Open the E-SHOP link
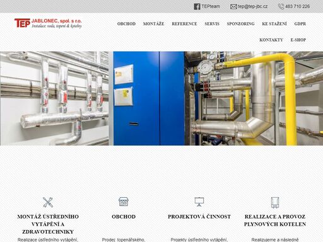 (x=298, y=40)
